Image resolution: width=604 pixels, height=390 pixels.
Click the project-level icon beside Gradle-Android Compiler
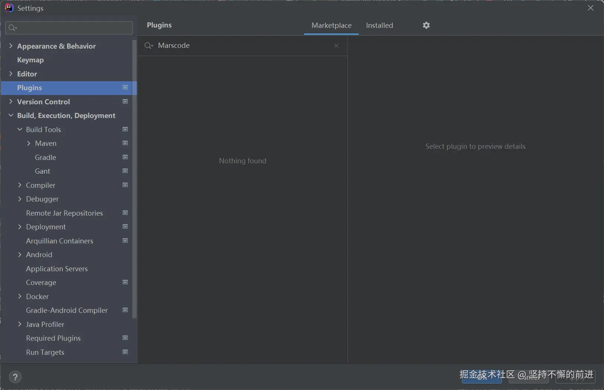coord(125,310)
